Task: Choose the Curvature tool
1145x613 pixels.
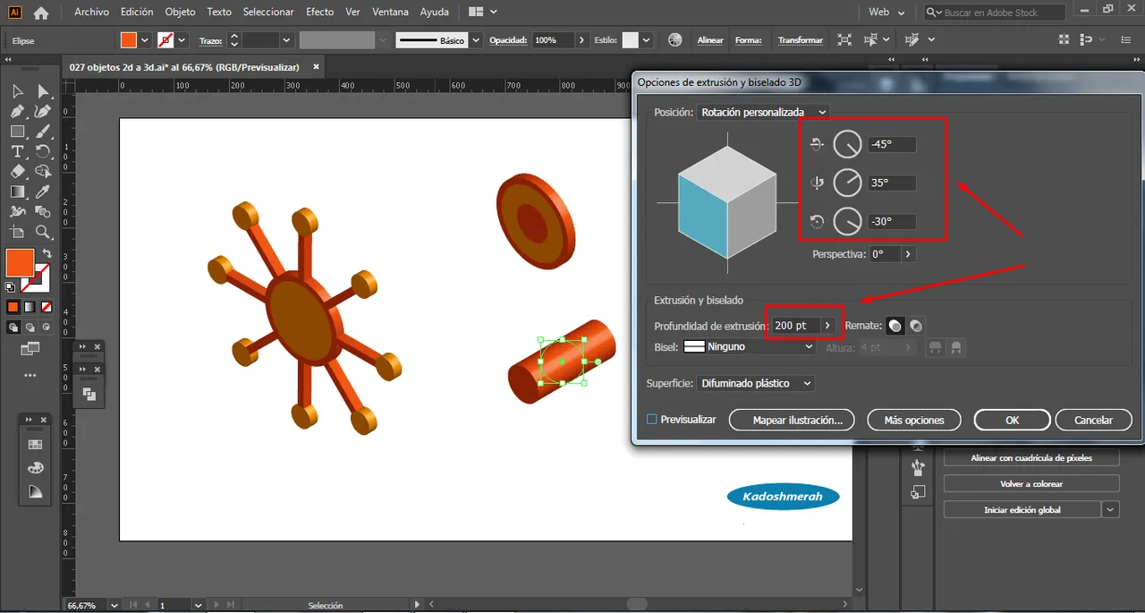Action: pyautogui.click(x=42, y=111)
